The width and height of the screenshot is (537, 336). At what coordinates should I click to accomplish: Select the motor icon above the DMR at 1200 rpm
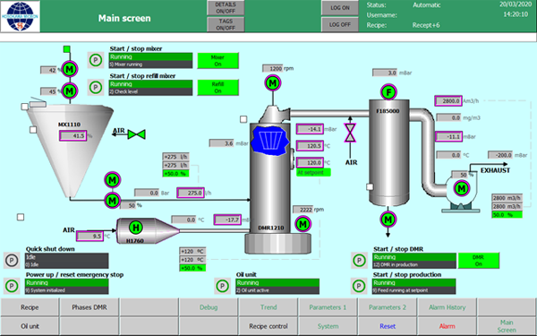[x=273, y=83]
